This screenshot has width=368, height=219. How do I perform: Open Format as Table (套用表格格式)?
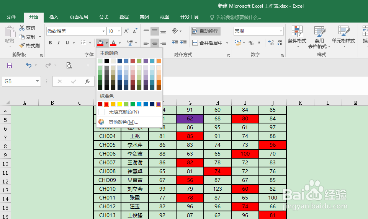(x=319, y=37)
